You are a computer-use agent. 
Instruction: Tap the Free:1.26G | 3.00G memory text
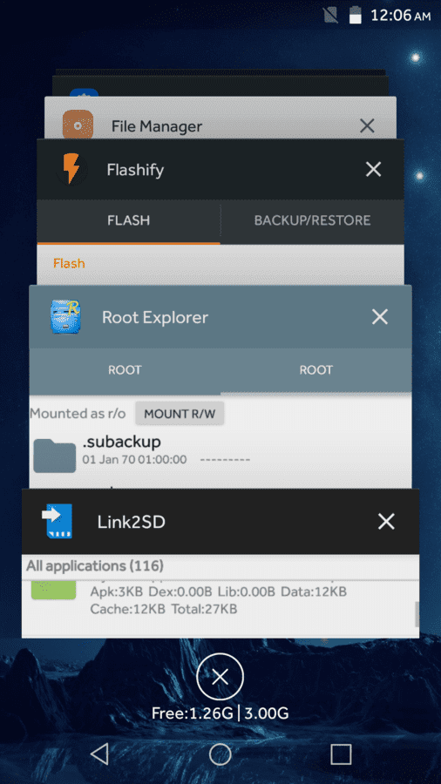[x=220, y=713]
